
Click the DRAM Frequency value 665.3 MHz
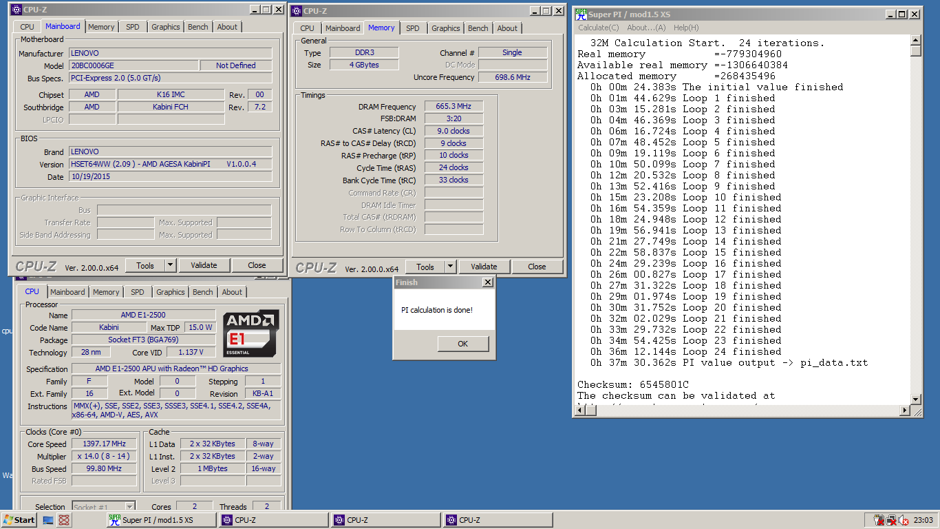453,107
